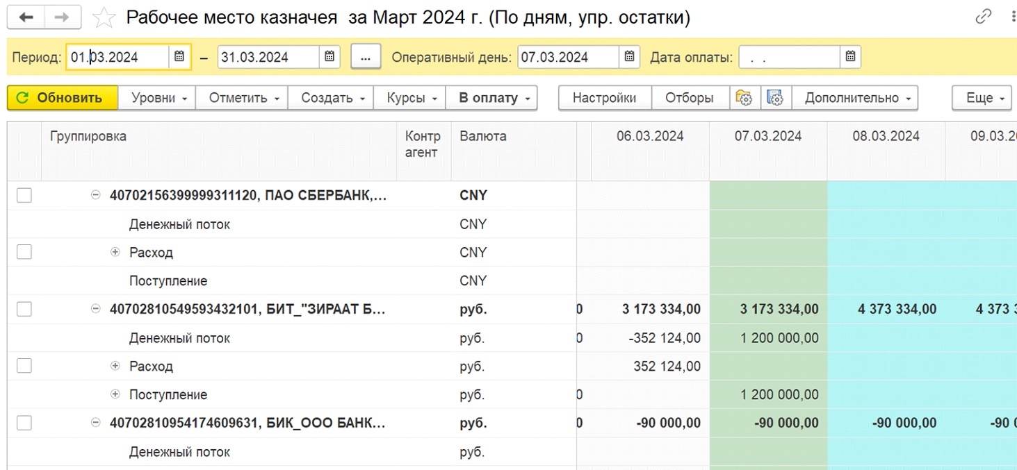Open calendar for period start date

click(x=179, y=57)
